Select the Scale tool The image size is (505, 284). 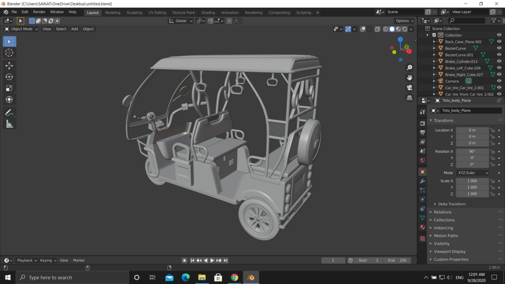tap(9, 88)
